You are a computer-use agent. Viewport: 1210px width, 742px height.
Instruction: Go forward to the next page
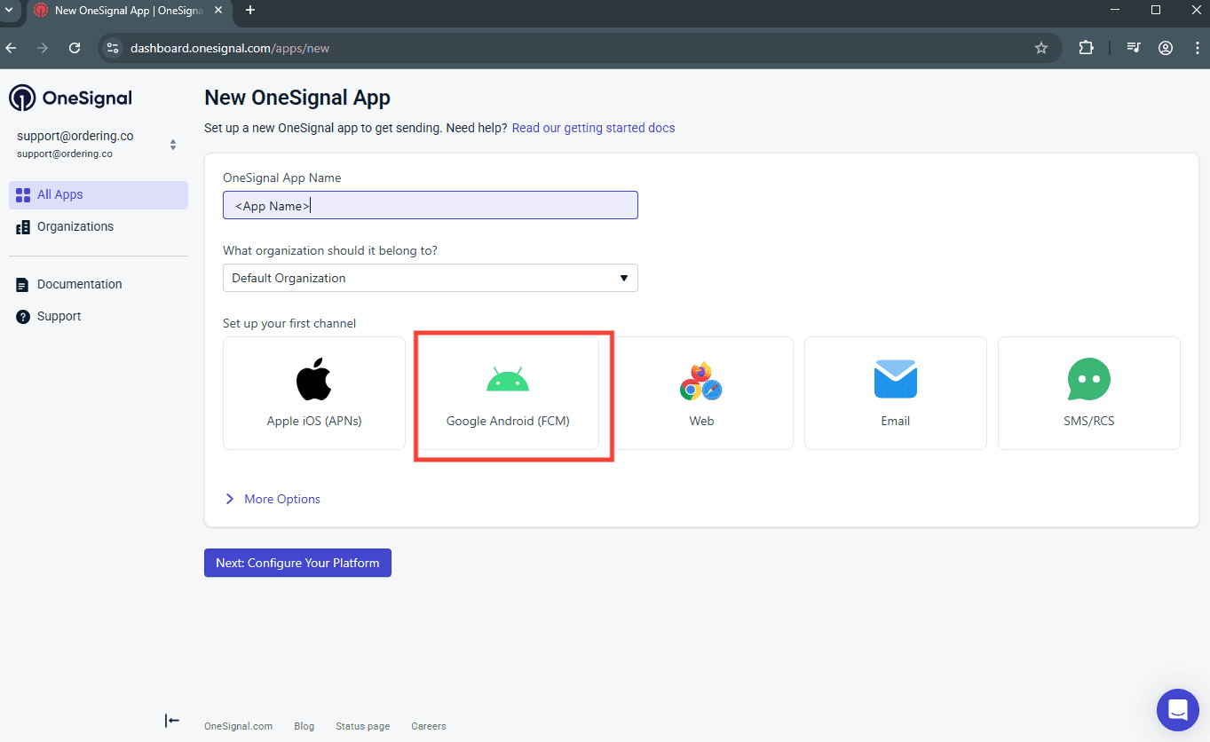43,48
